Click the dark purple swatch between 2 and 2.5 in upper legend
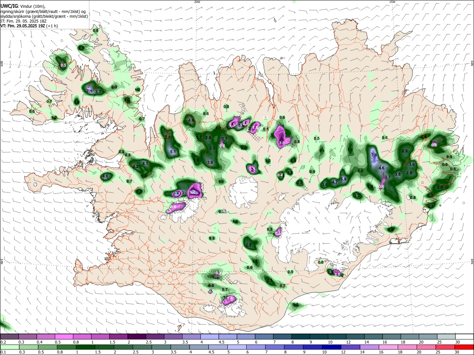 (x=137, y=337)
